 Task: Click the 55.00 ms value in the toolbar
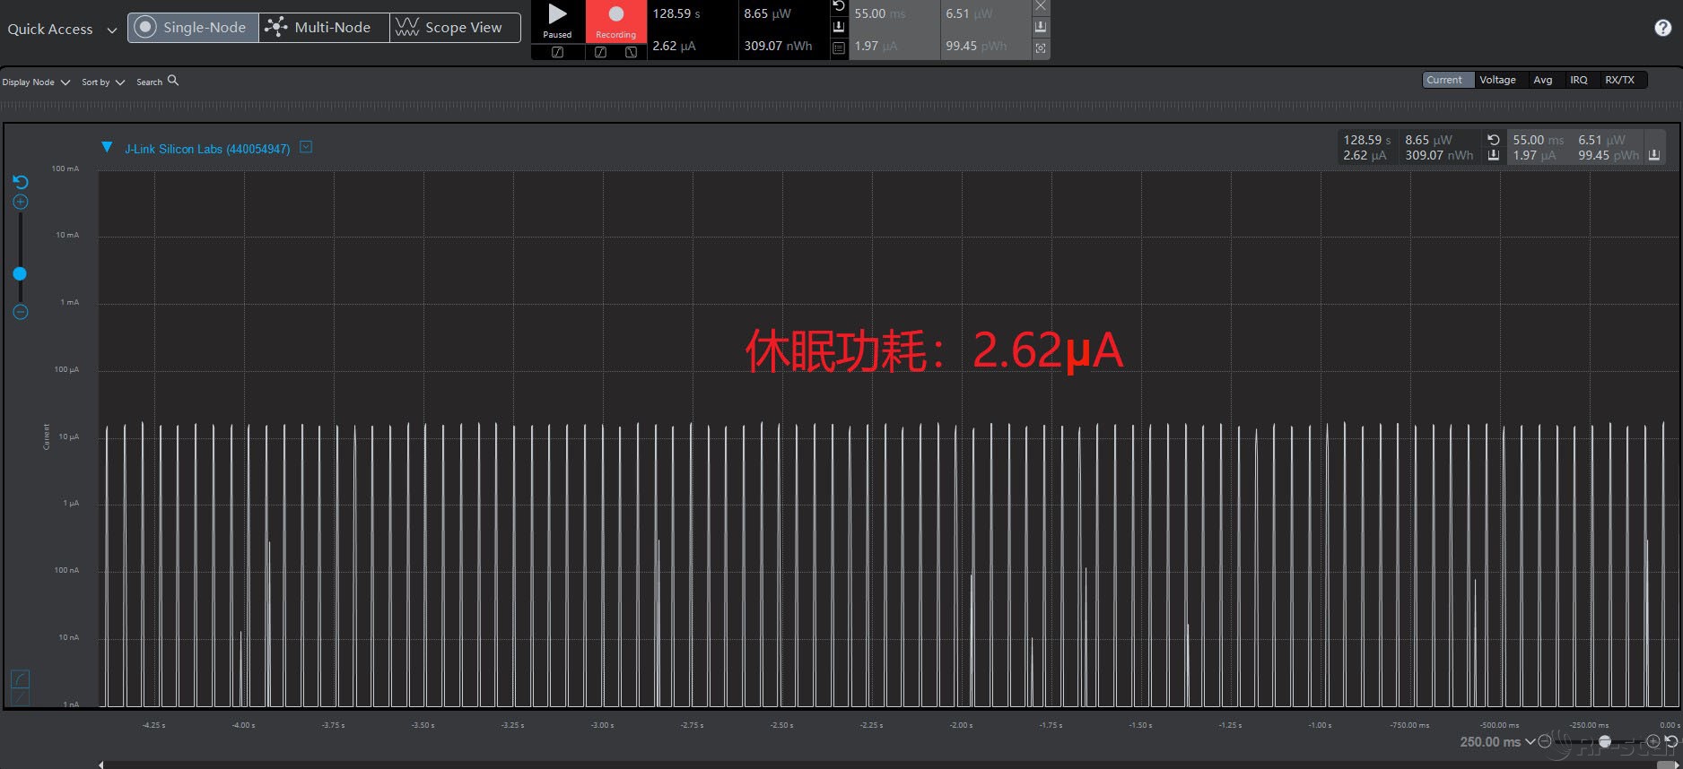(x=880, y=13)
